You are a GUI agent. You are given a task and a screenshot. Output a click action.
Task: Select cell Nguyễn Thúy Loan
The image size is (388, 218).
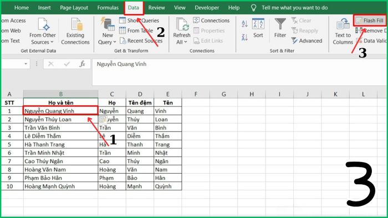(60, 120)
